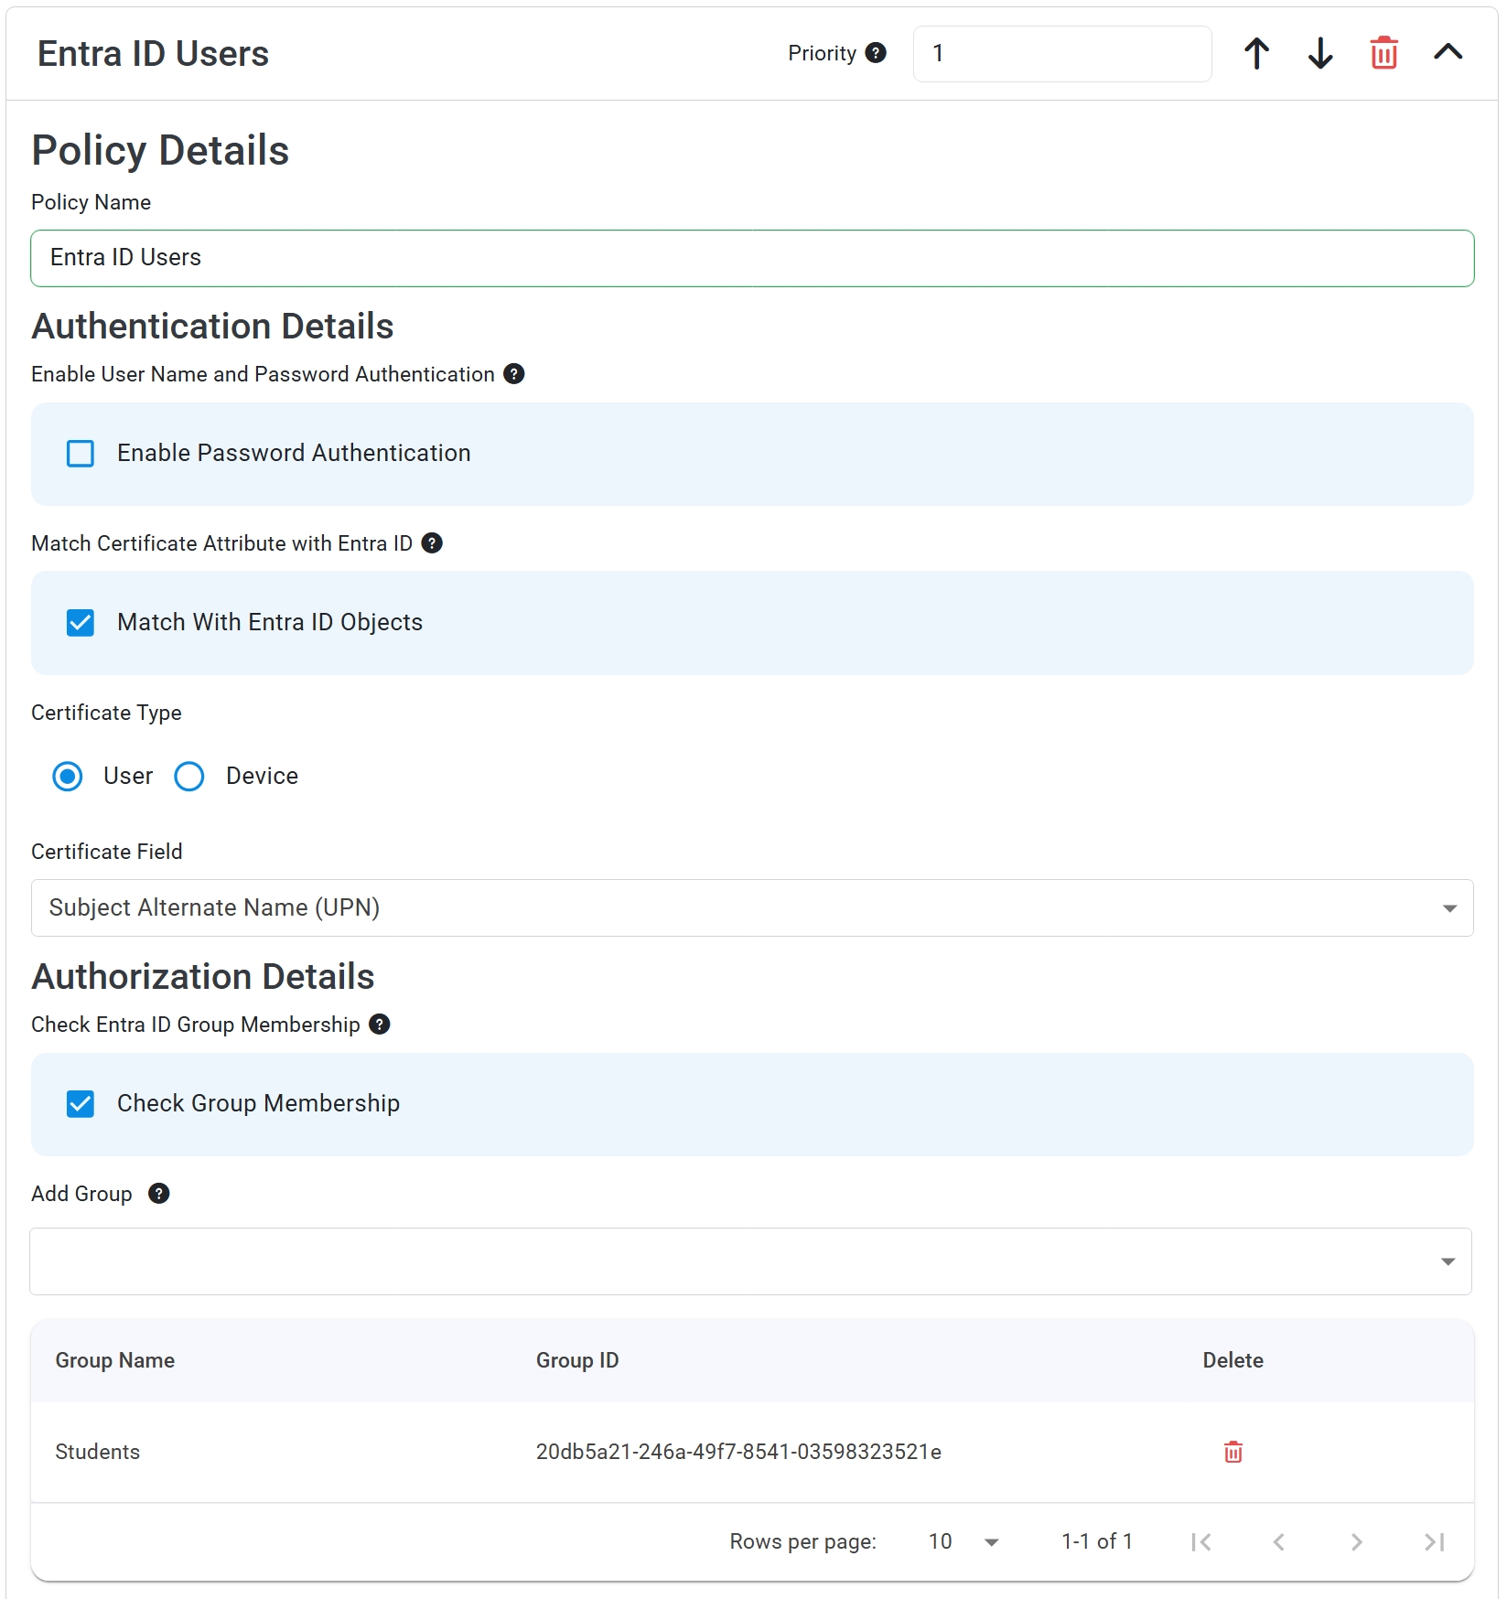The width and height of the screenshot is (1507, 1599).
Task: Go to the last page of groups
Action: (x=1435, y=1542)
